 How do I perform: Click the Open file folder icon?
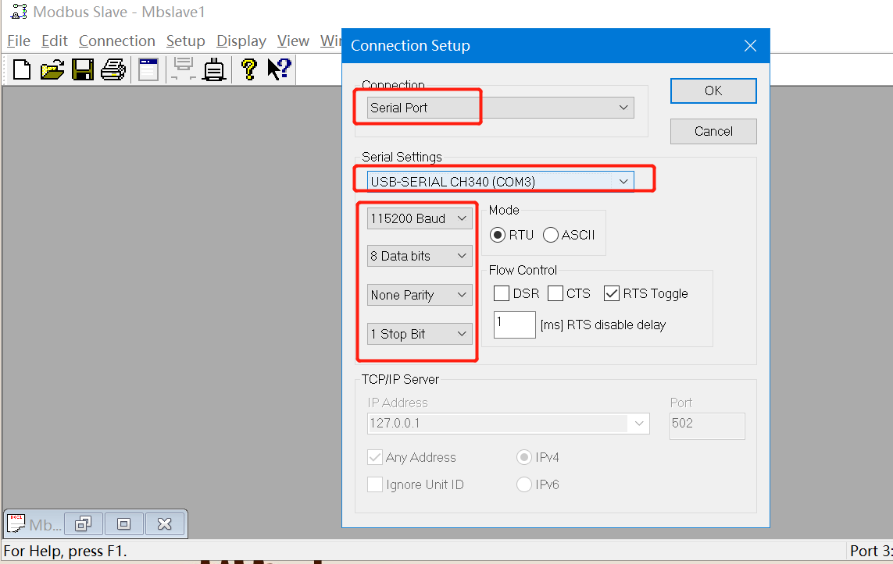tap(52, 69)
